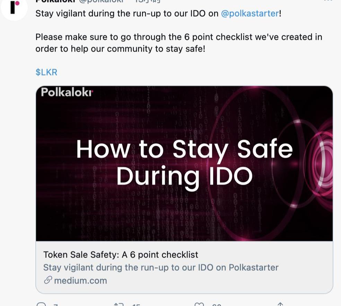Open the @polkastarter mention link
Screen dimensions: 341x306
click(250, 14)
